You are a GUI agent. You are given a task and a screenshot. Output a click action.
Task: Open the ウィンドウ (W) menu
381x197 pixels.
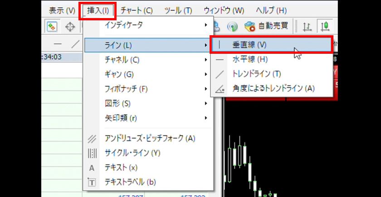point(224,10)
